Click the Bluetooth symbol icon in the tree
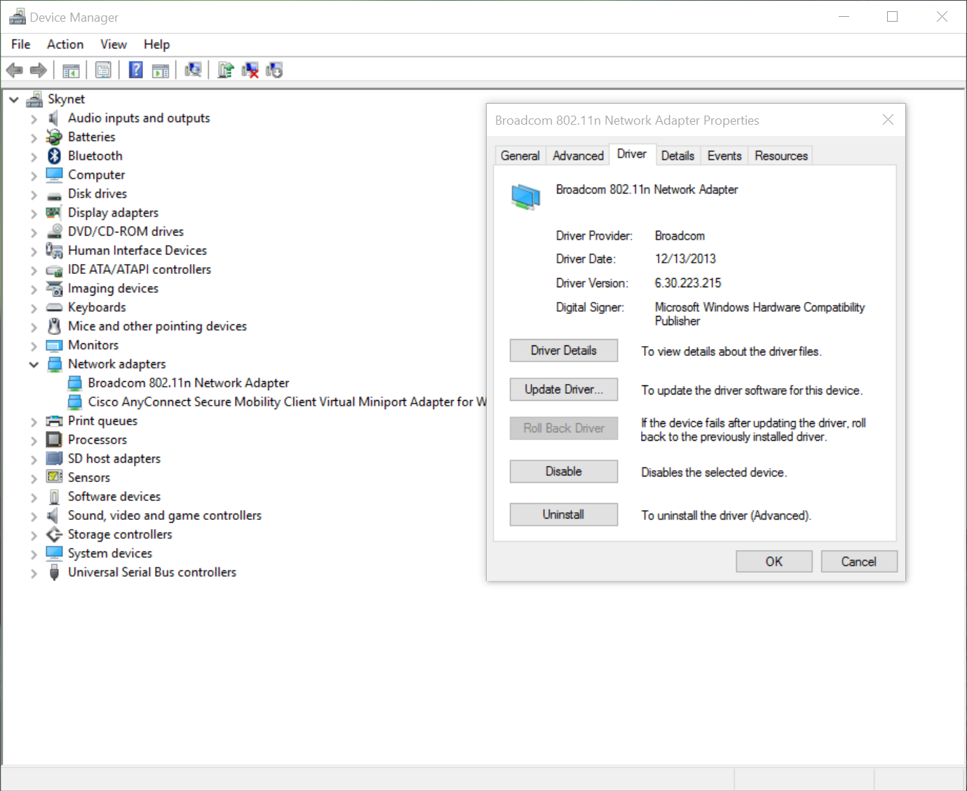This screenshot has width=967, height=791. click(x=54, y=156)
